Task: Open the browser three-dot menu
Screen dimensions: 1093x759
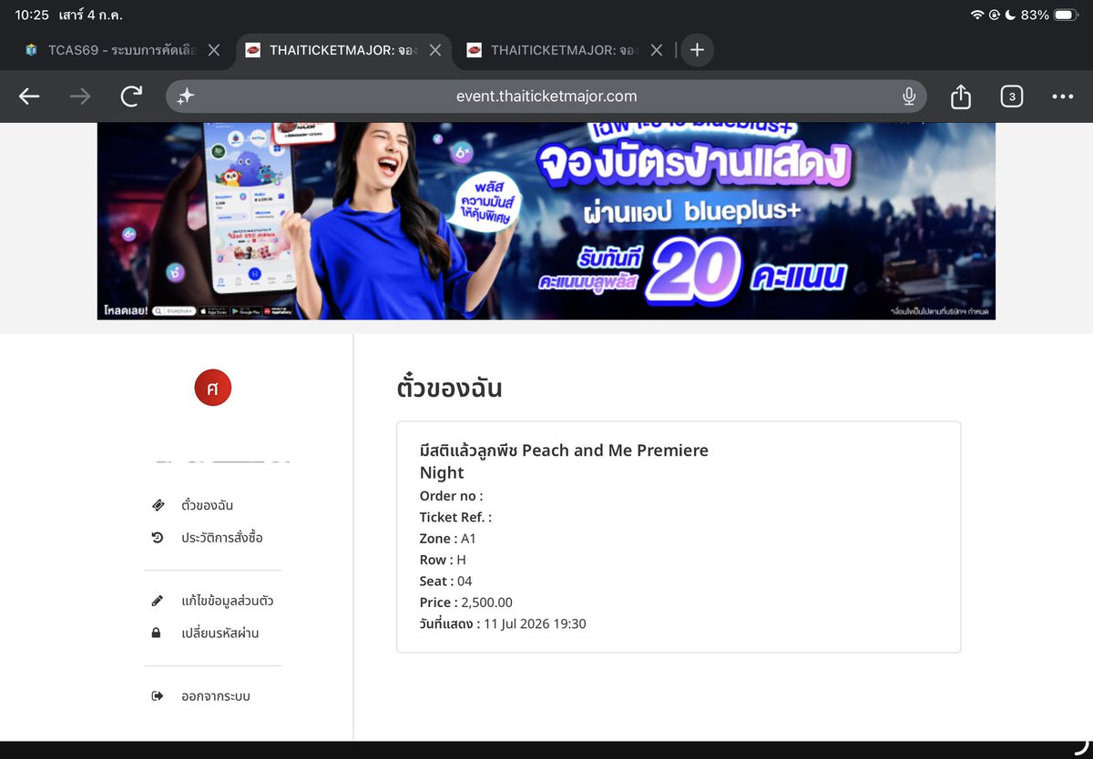Action: click(x=1063, y=96)
